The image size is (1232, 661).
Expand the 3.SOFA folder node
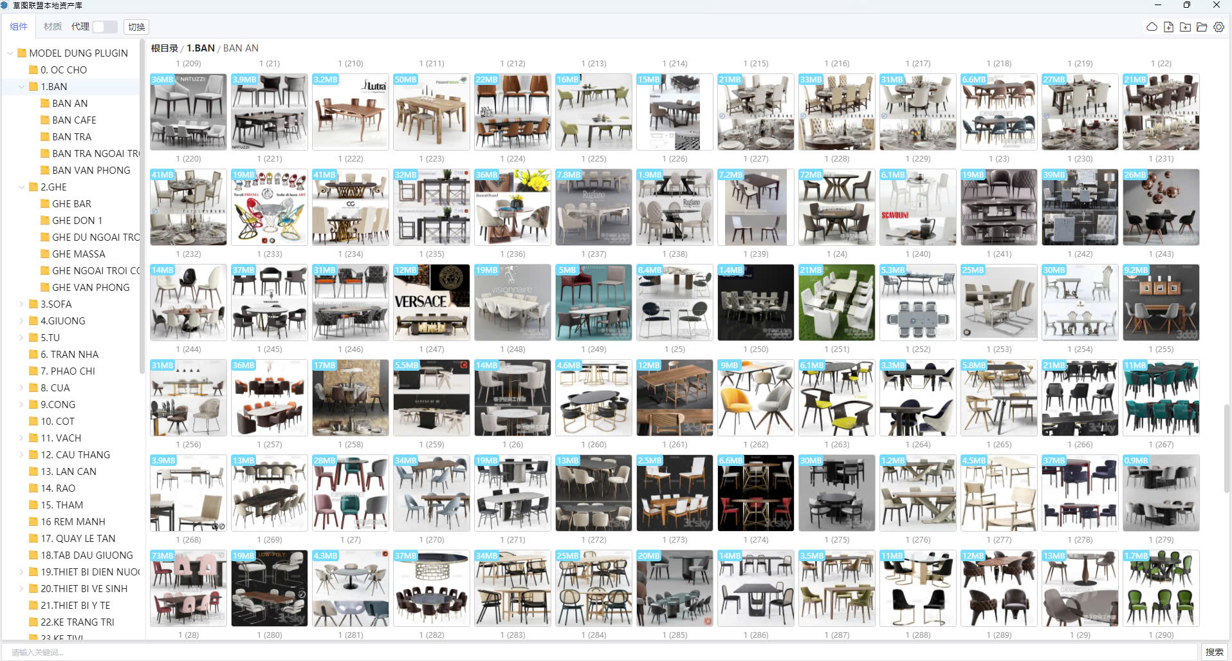[x=21, y=304]
